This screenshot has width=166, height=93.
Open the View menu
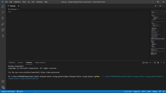pos(24,2)
